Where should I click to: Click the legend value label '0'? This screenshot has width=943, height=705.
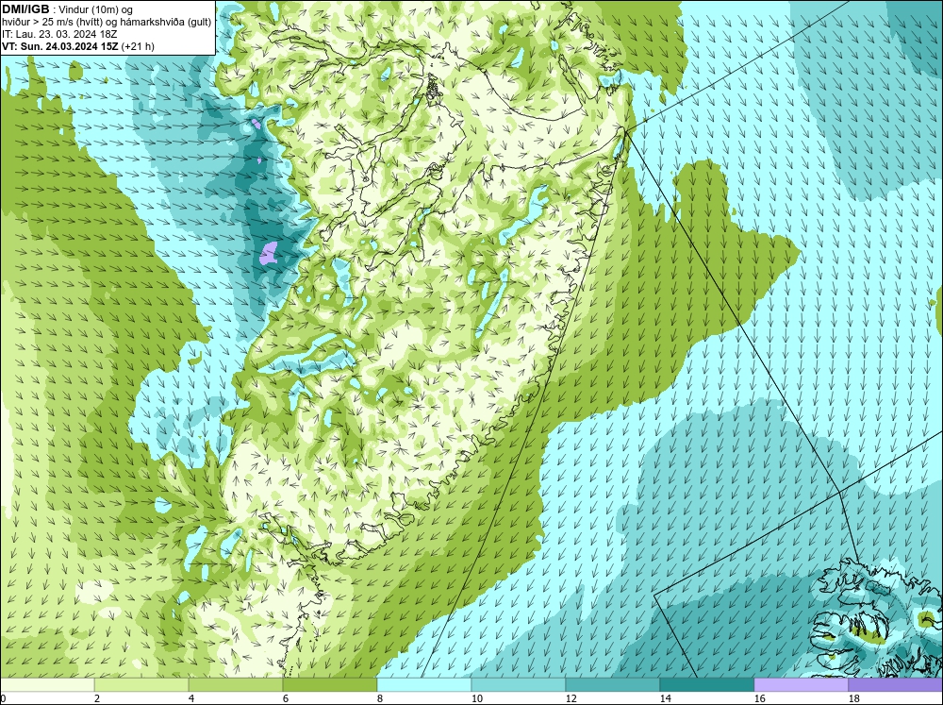[3, 698]
